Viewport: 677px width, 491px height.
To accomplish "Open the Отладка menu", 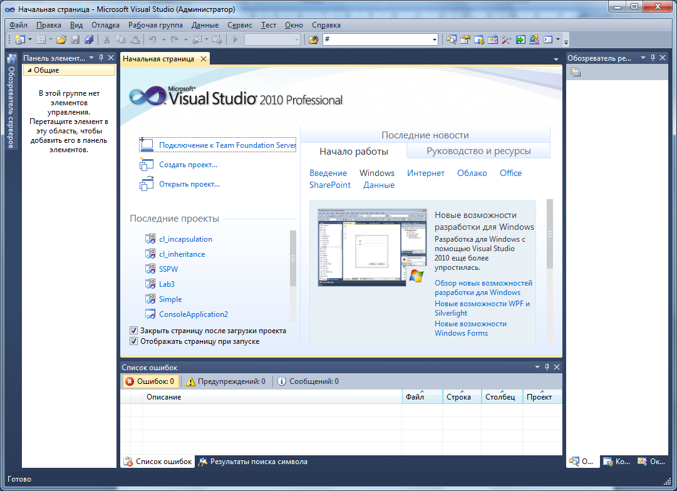I will (105, 25).
